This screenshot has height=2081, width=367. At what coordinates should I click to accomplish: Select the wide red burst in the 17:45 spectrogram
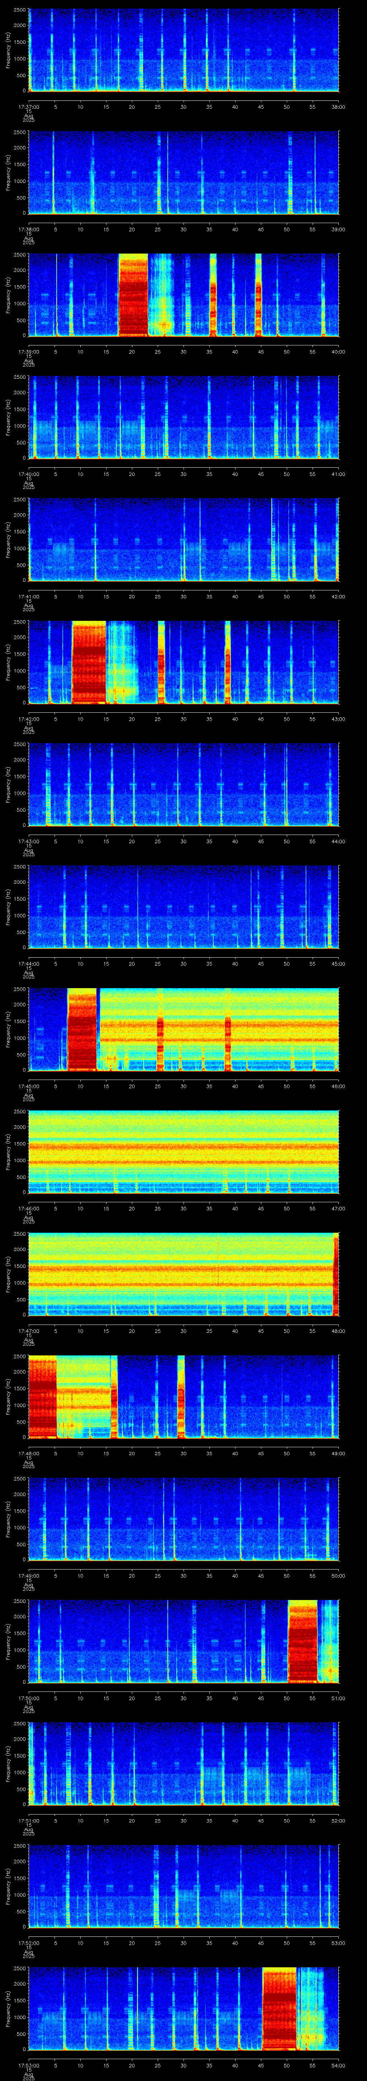click(x=82, y=1029)
